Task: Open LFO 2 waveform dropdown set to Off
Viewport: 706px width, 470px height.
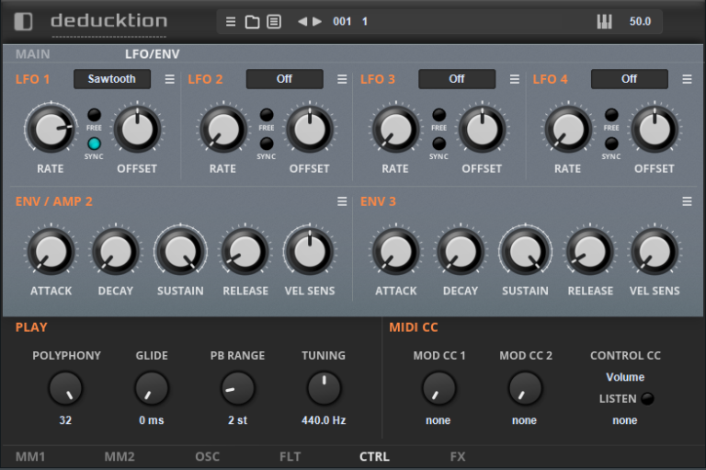Action: tap(284, 79)
